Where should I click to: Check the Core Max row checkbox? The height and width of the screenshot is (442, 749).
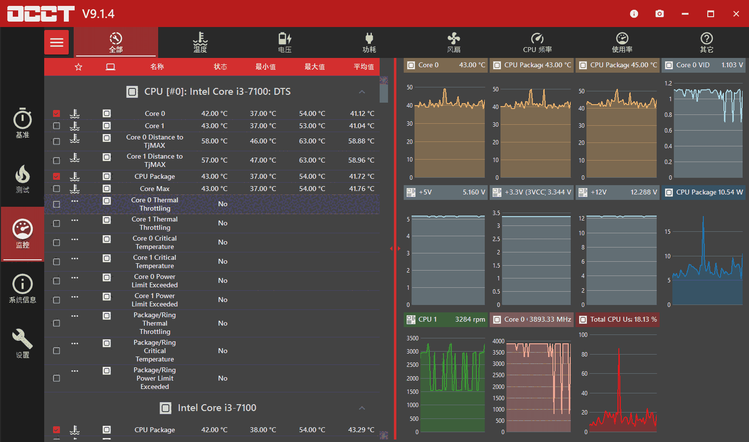tap(56, 189)
